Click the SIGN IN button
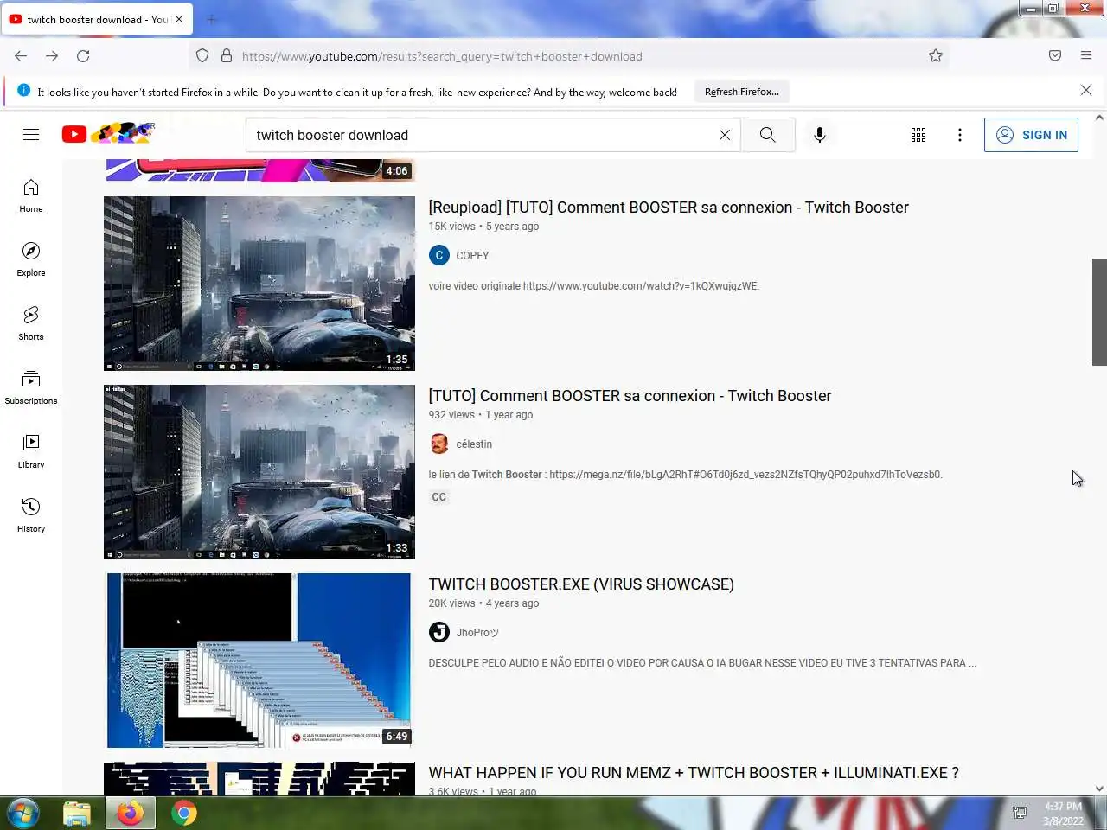 [x=1031, y=135]
